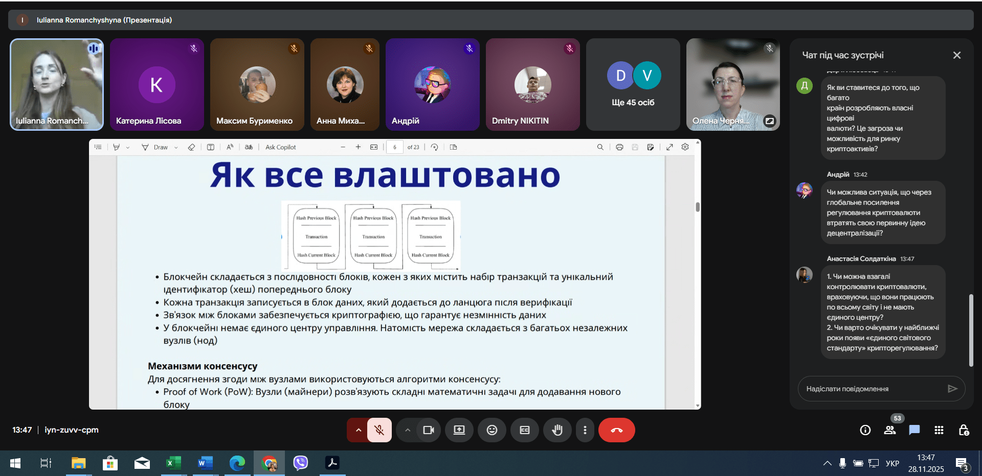Open the Draw tool dropdown arrow
Screen dimensions: 982x476
[x=176, y=148]
